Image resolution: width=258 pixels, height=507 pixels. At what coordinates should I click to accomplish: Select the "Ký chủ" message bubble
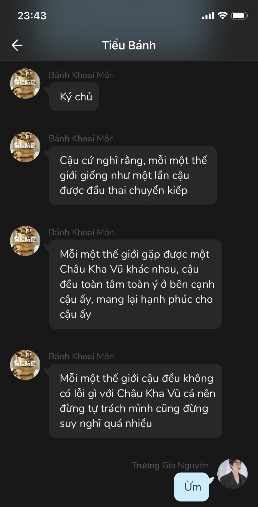click(74, 97)
